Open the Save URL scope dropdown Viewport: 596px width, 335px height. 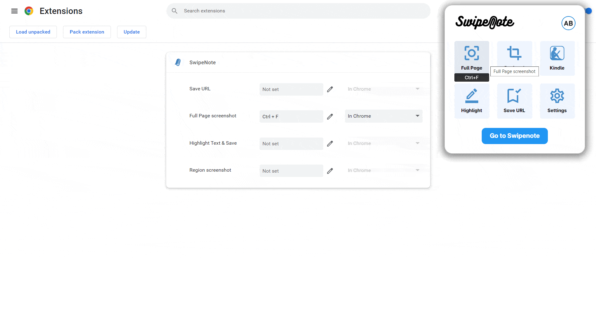click(x=384, y=89)
